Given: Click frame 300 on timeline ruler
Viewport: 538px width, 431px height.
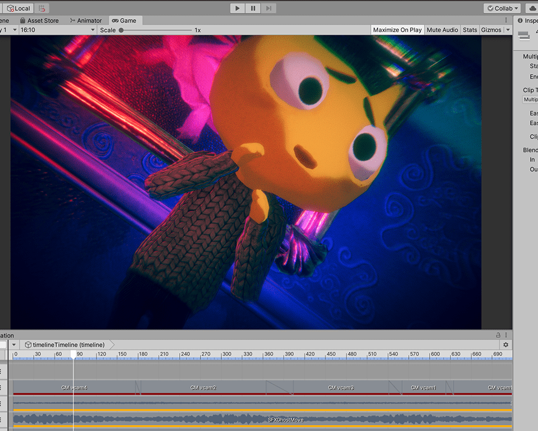Looking at the screenshot, I should coord(226,354).
